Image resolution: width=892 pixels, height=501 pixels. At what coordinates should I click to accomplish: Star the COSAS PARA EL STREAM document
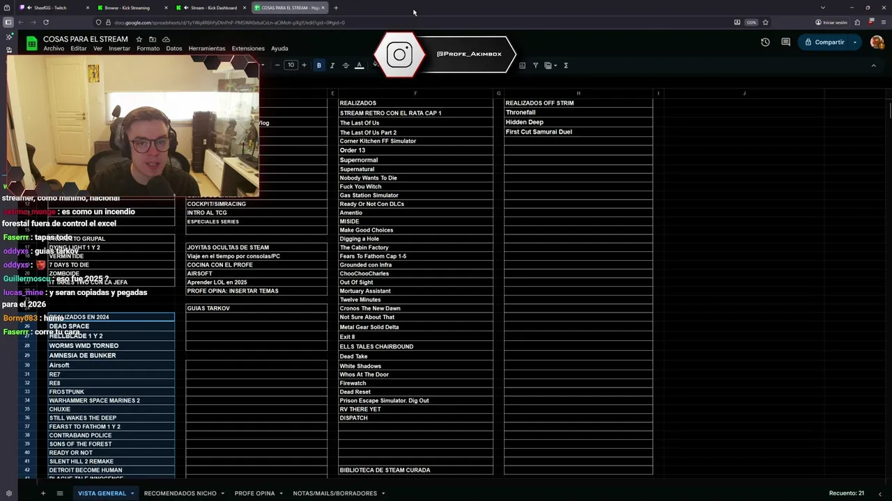(139, 40)
